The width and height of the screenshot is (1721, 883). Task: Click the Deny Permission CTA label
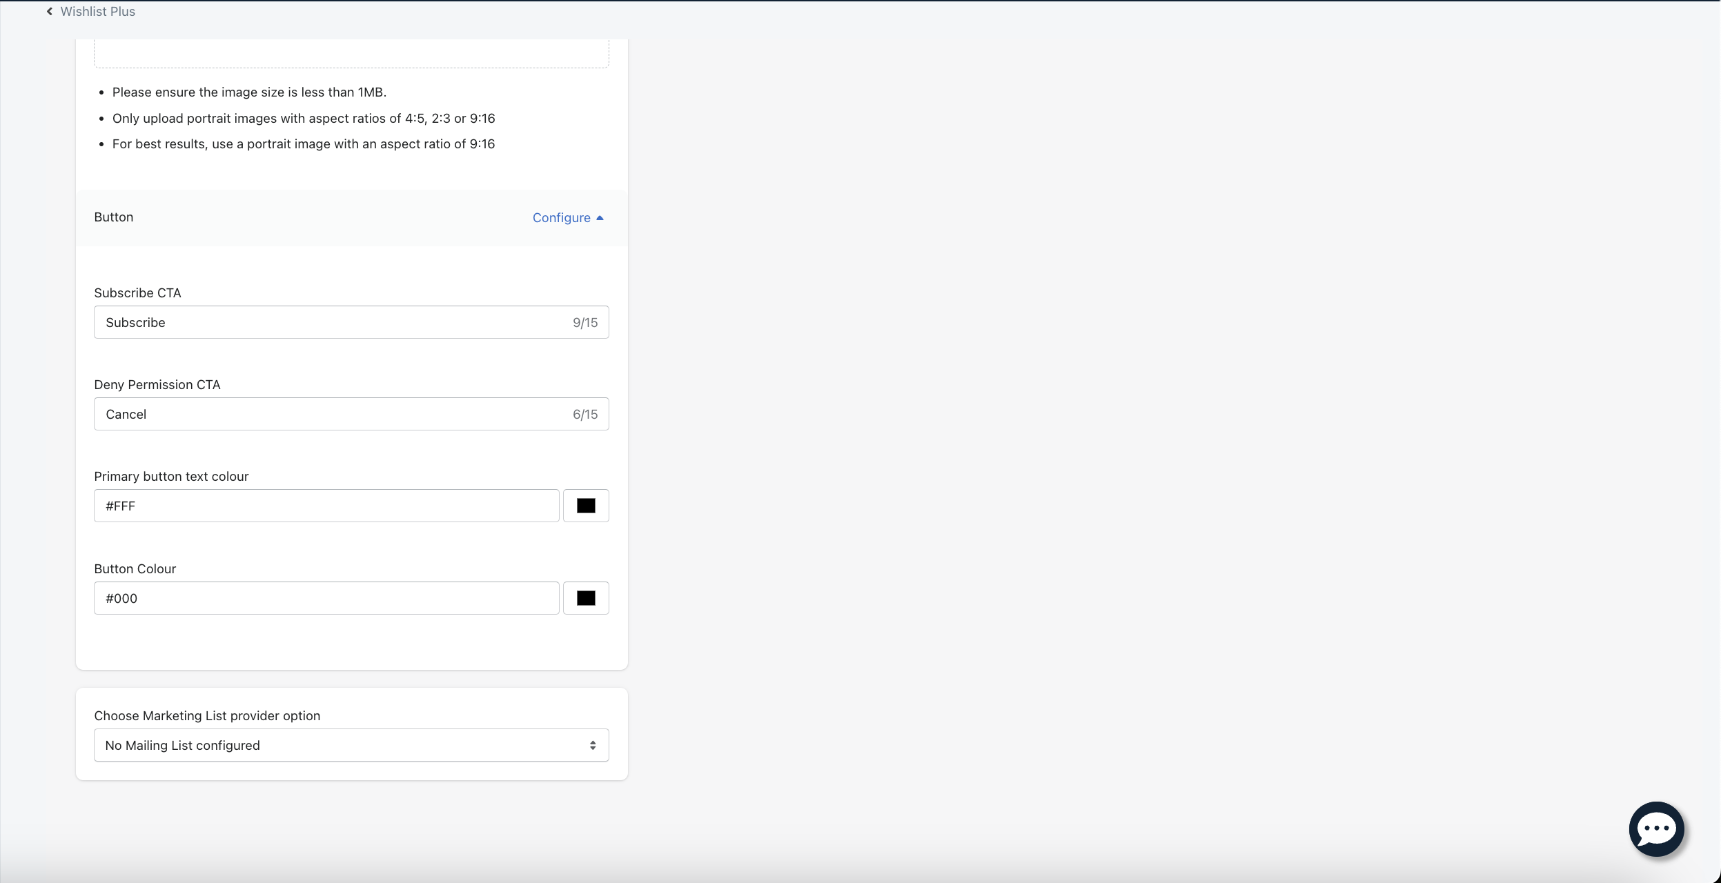(157, 385)
